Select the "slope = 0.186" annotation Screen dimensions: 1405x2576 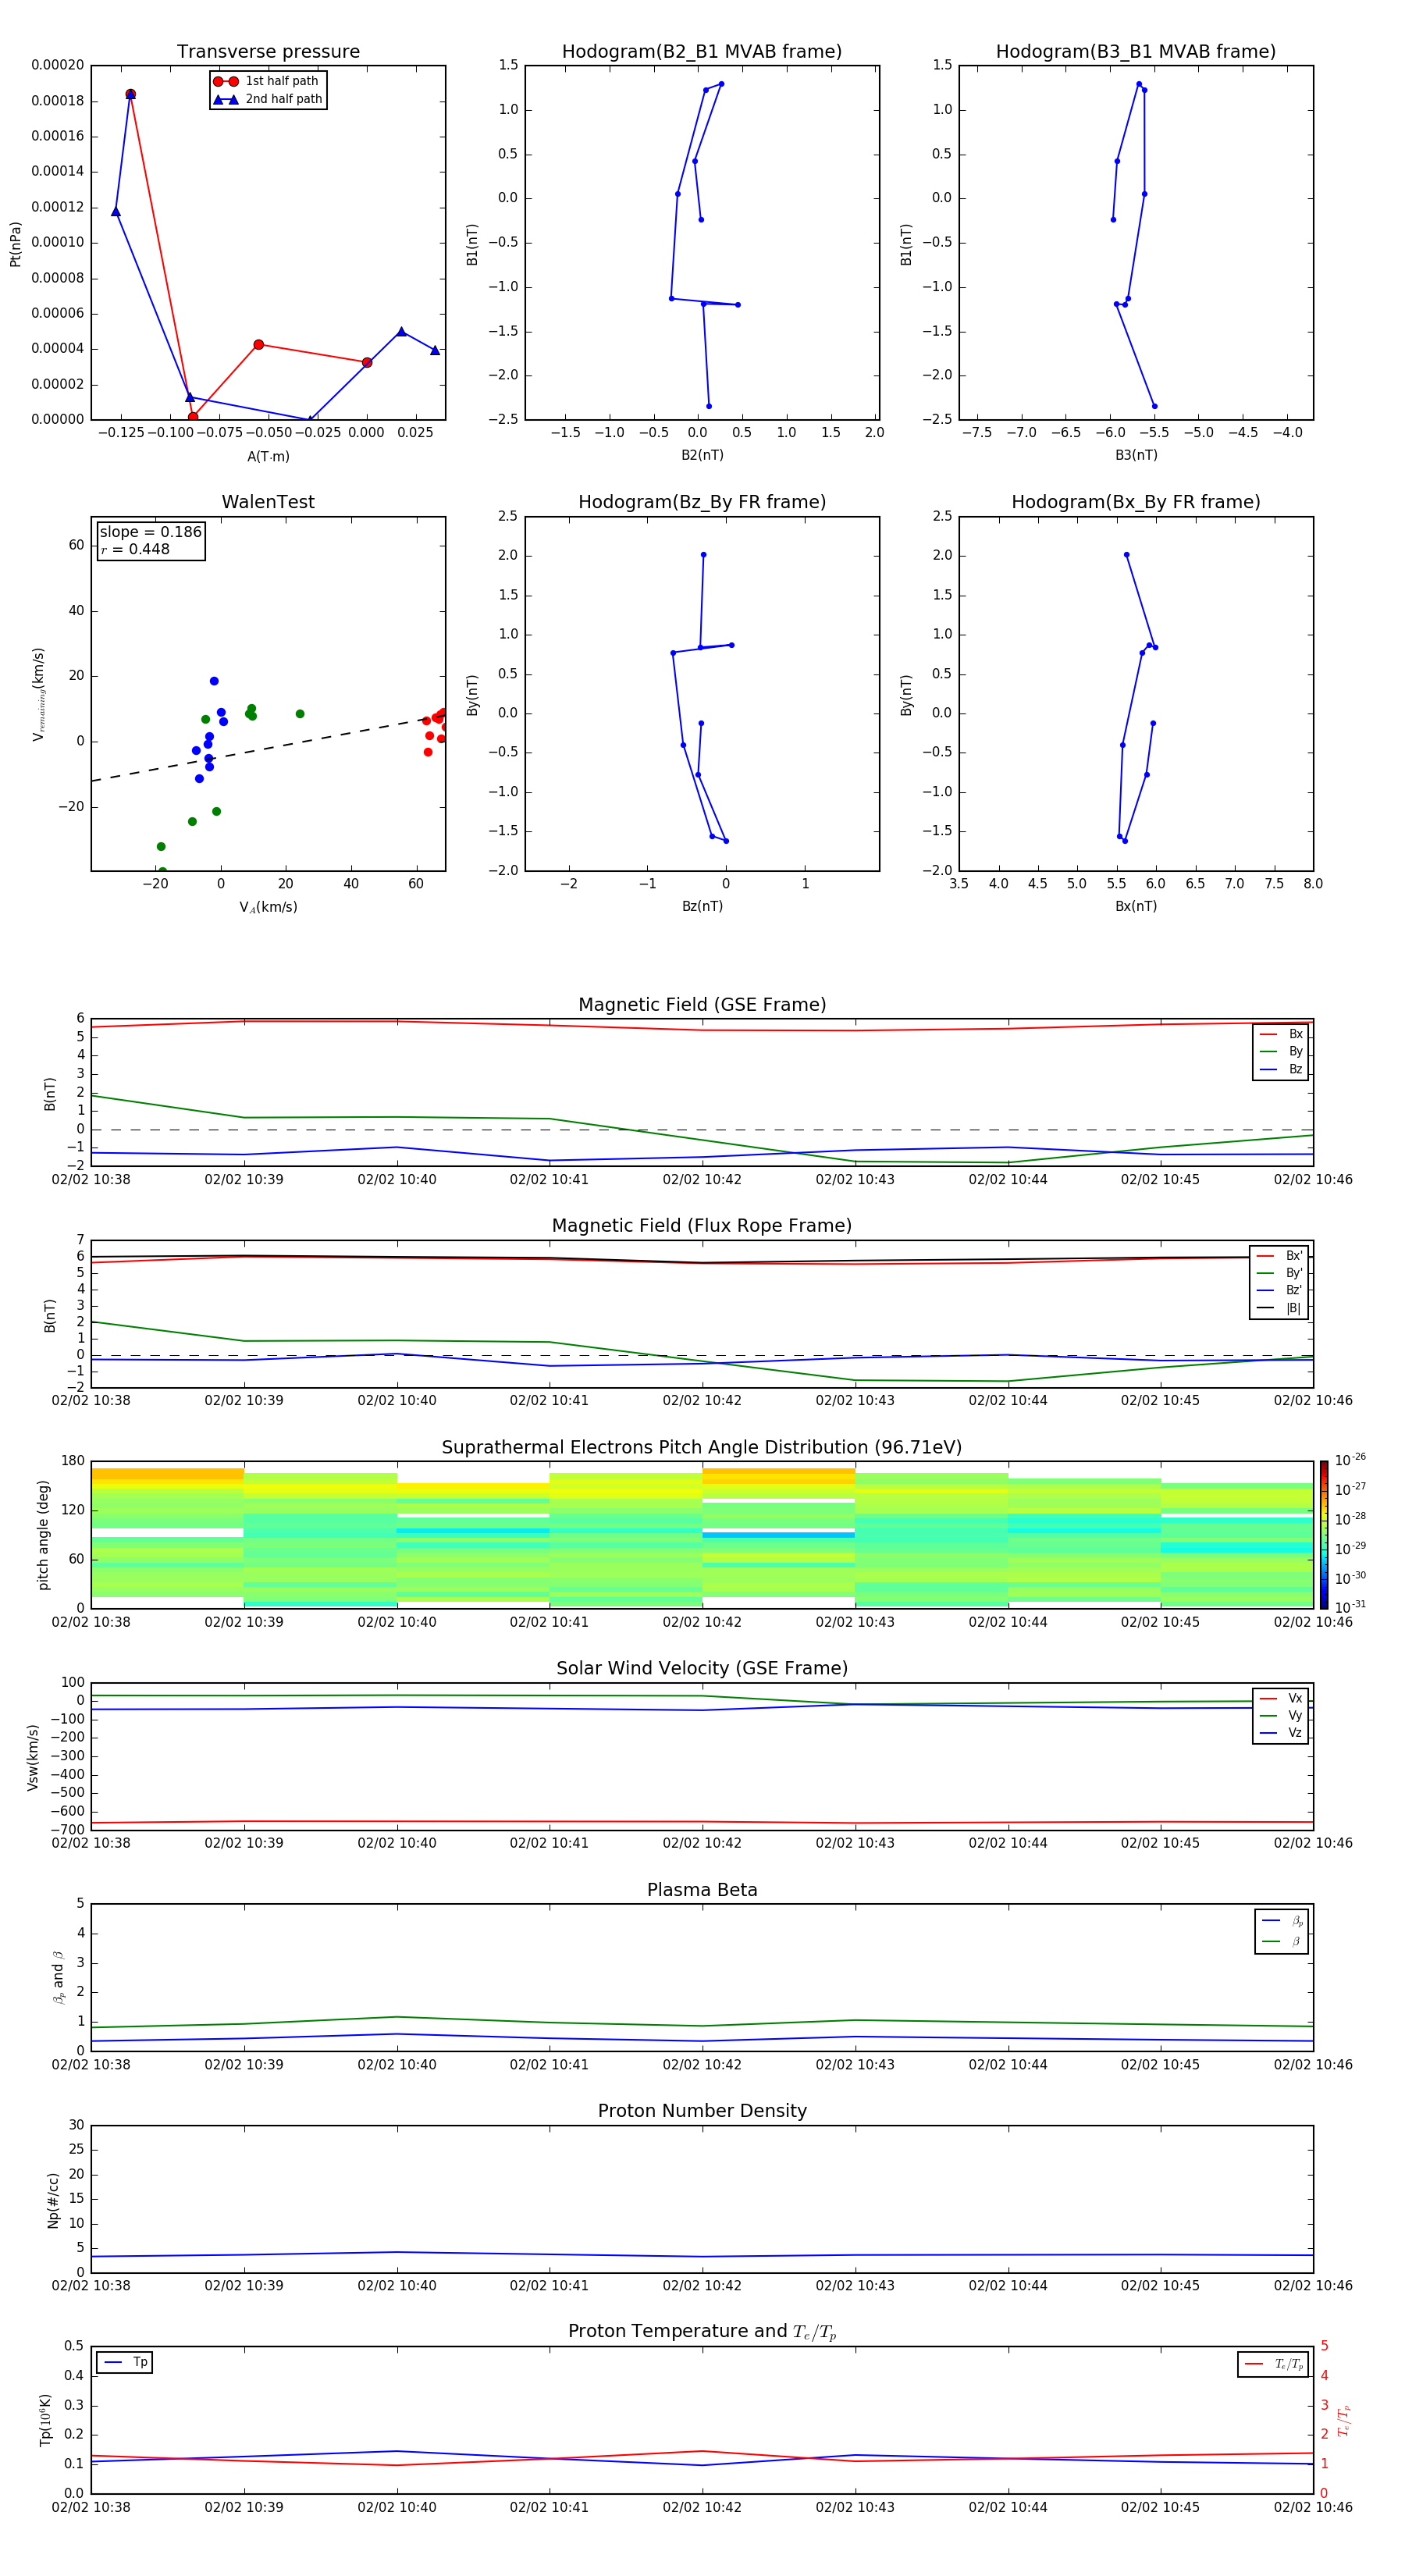[x=151, y=532]
